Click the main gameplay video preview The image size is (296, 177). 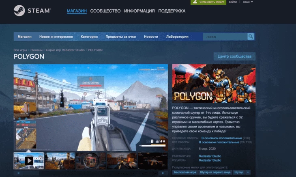point(90,108)
